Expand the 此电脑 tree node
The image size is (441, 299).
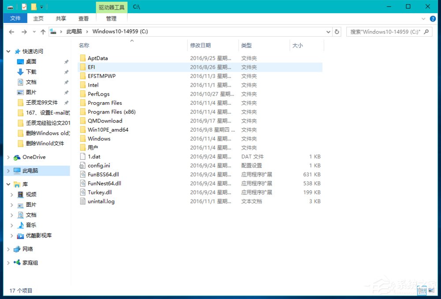tap(9, 170)
